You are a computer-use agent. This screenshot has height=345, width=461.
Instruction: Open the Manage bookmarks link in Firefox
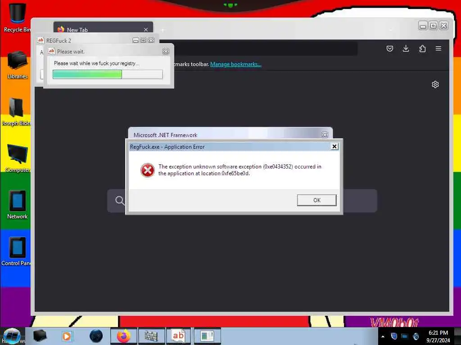tap(236, 64)
